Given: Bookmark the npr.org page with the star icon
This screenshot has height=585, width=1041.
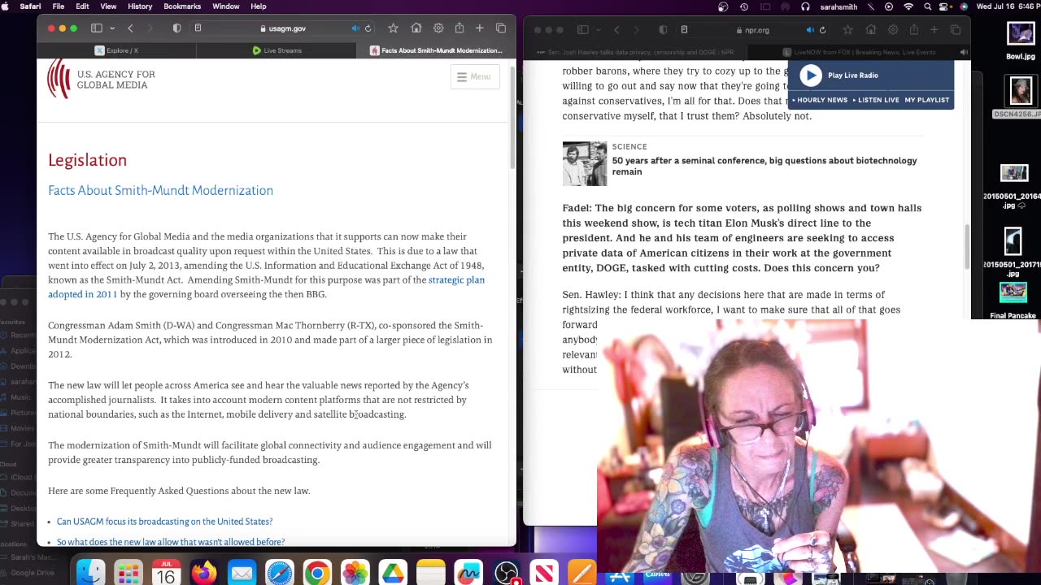Looking at the screenshot, I should pyautogui.click(x=847, y=30).
